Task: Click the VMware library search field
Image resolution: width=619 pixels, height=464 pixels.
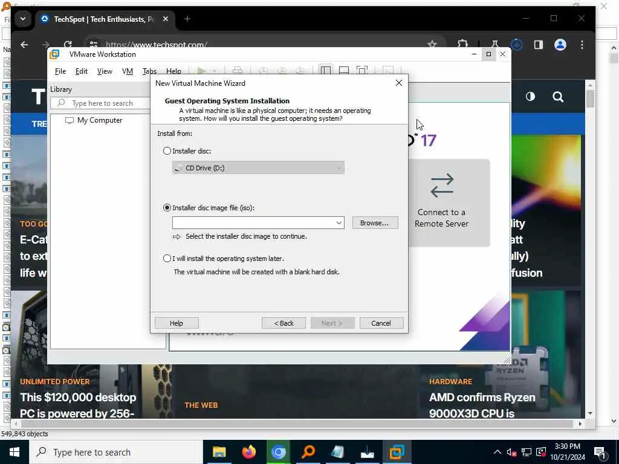Action: pos(102,103)
